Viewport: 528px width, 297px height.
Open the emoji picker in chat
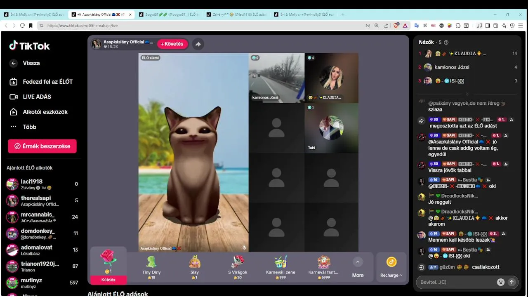(501, 282)
